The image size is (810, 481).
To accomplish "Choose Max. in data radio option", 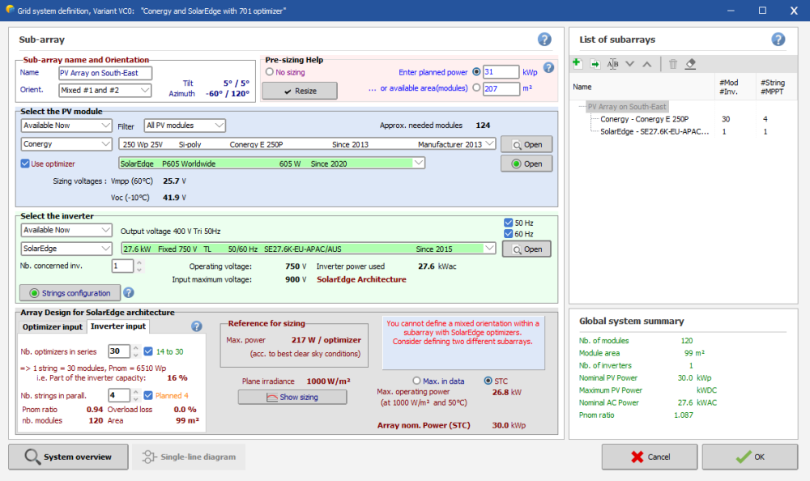I will (x=417, y=381).
